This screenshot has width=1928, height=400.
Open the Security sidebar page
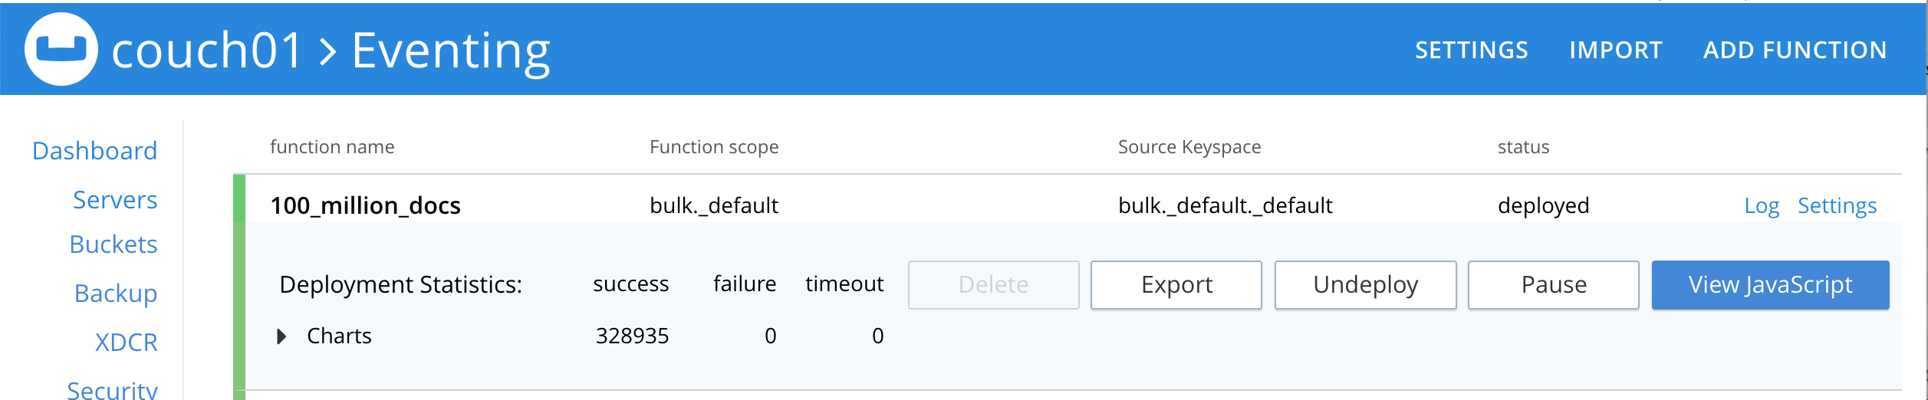[113, 389]
